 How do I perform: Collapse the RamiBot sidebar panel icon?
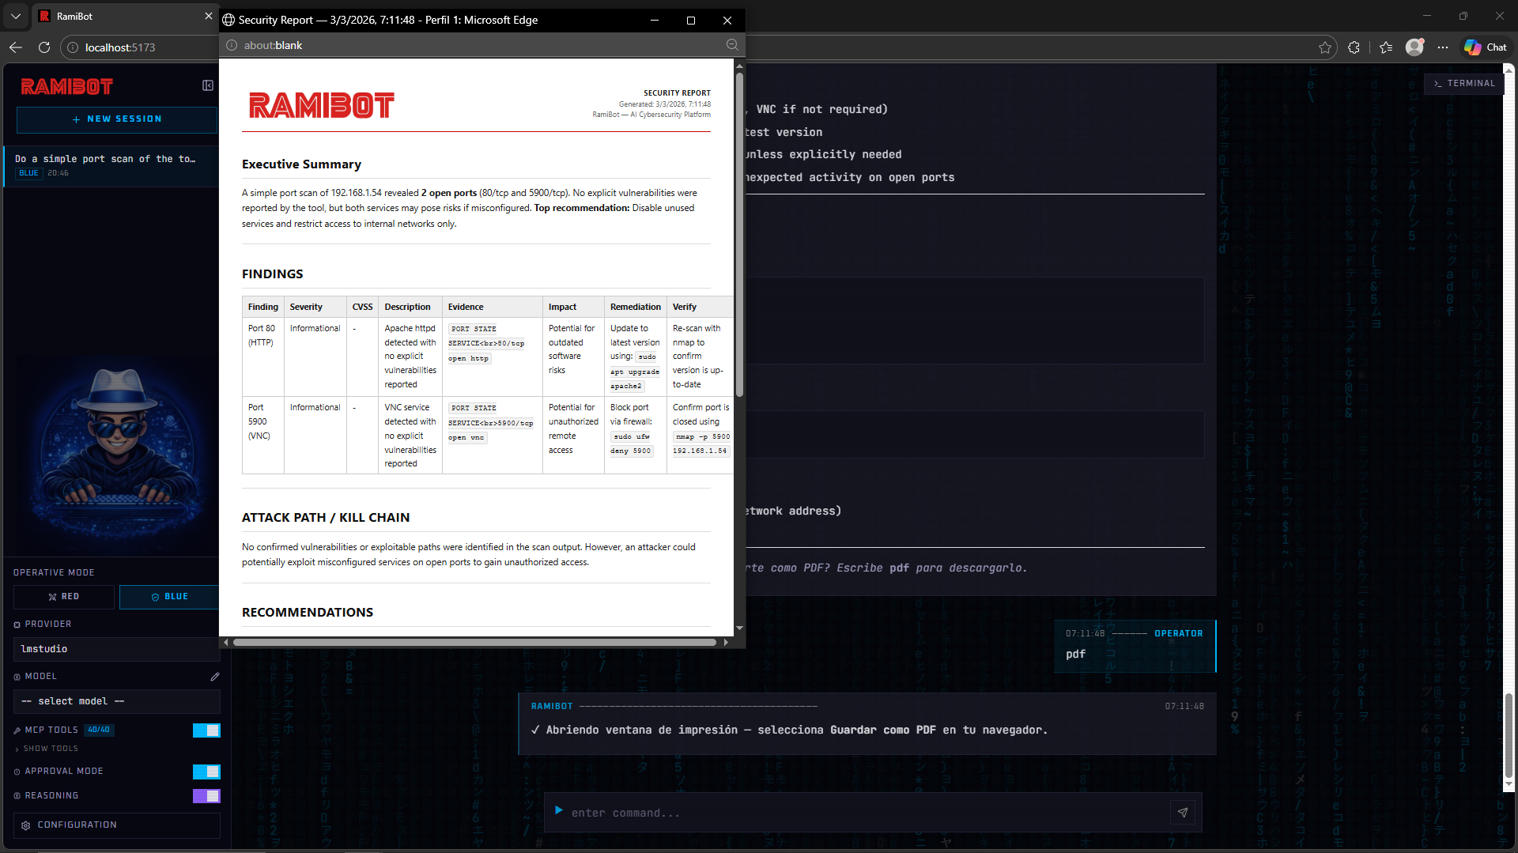coord(208,85)
